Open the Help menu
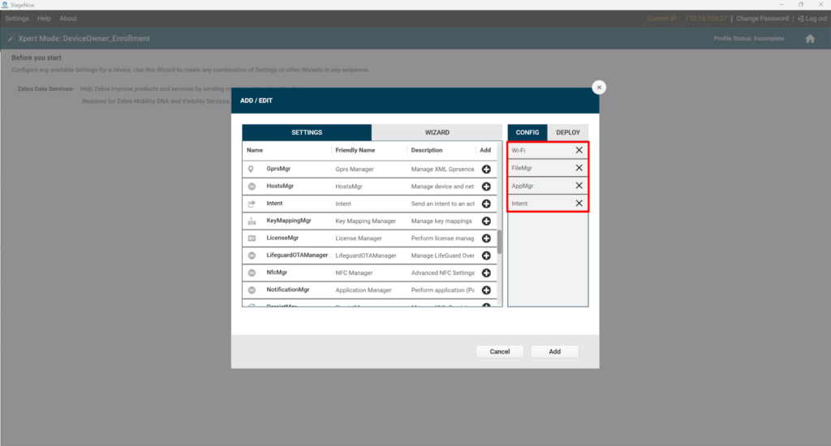831x446 pixels. click(x=44, y=19)
